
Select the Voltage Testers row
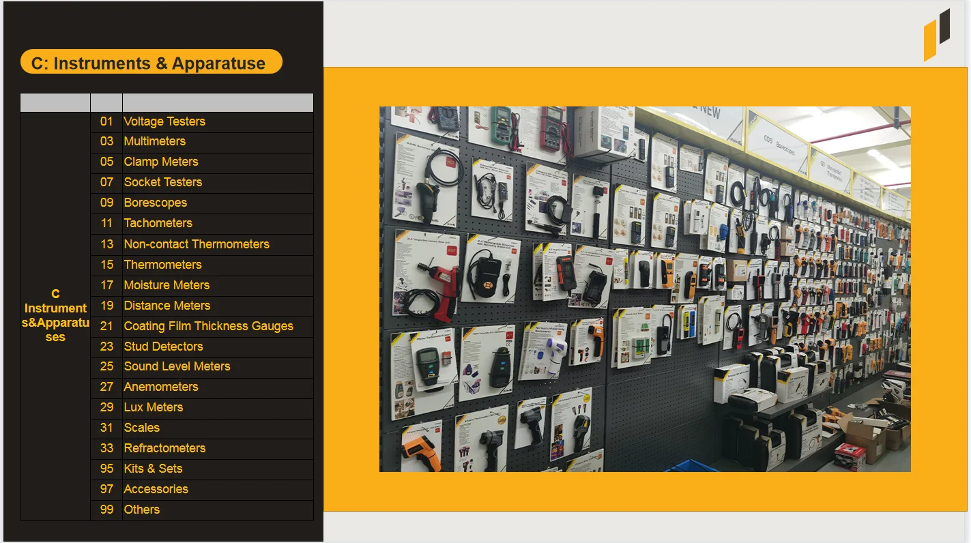164,121
